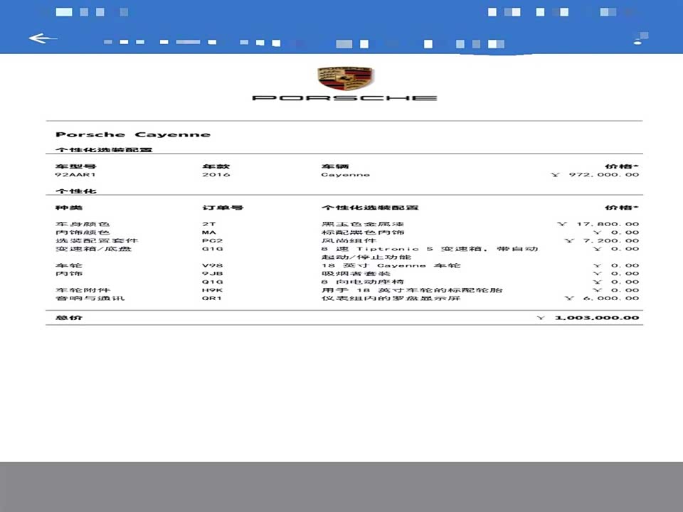
Task: Click the order code 'MA'
Action: (209, 232)
